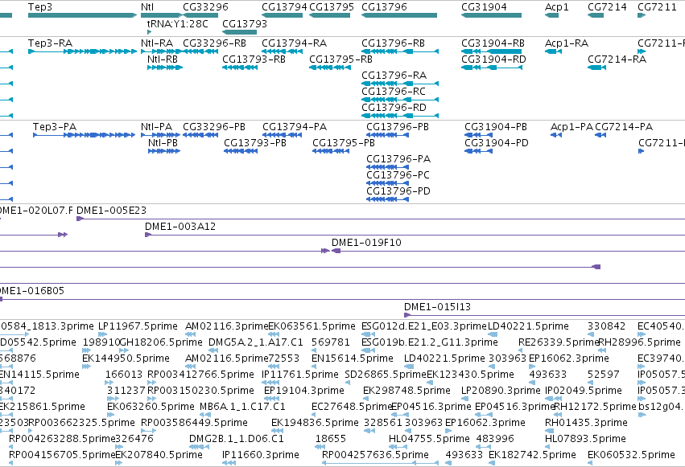Select the DMG2B.1_1.D06.C1 feature
The width and height of the screenshot is (685, 467).
[x=199, y=447]
